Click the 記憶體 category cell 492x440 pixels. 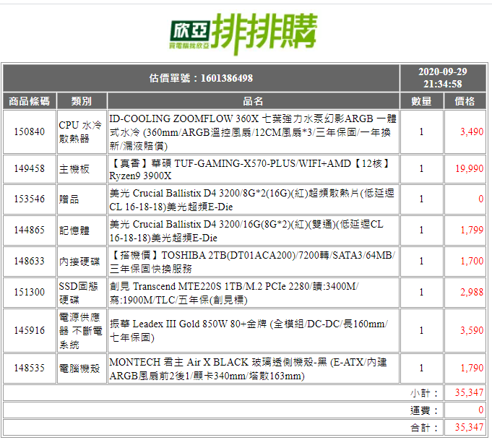coord(82,230)
